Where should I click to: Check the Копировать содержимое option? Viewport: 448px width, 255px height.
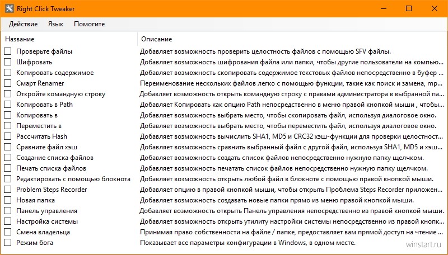tap(8, 73)
